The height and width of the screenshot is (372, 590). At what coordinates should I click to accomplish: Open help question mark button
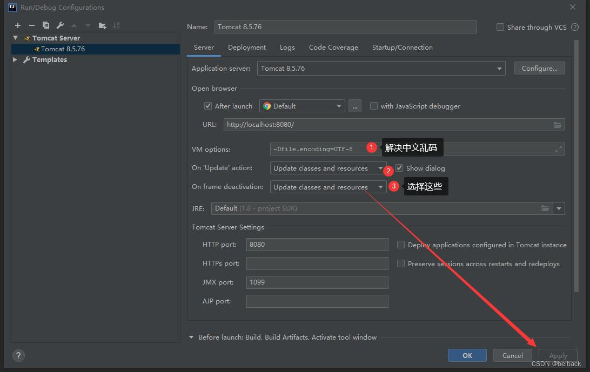coord(18,355)
